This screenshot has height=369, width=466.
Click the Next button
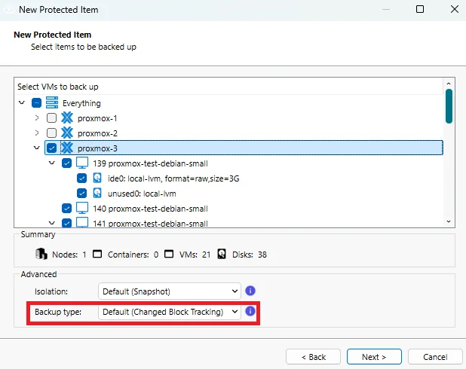374,356
